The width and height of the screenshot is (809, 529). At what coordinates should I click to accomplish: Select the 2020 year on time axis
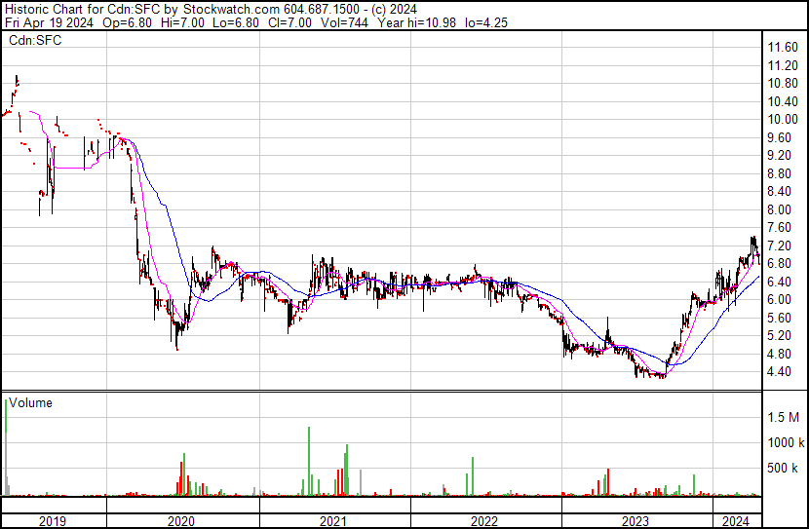tap(182, 520)
